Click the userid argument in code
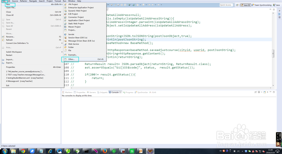 coord(199,50)
